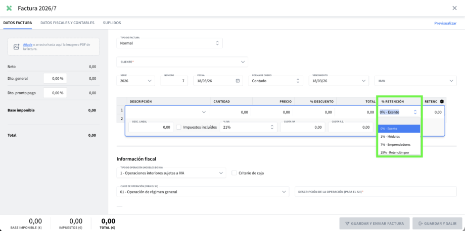Select 7% - Emprendedores retention option
465x231 pixels.
pyautogui.click(x=395, y=144)
